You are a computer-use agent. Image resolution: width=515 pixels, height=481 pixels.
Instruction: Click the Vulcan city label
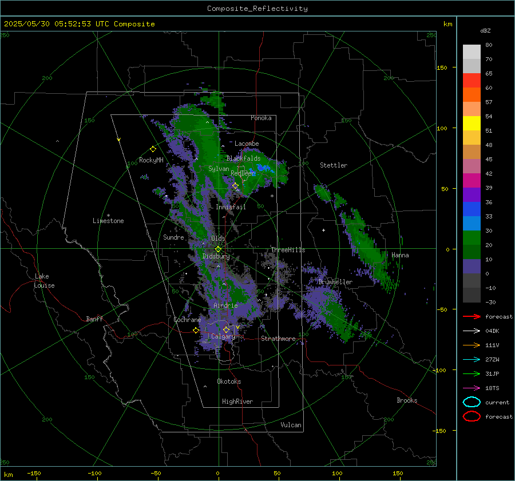click(x=291, y=425)
